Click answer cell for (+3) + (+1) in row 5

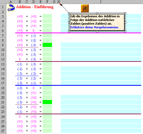(47, 26)
